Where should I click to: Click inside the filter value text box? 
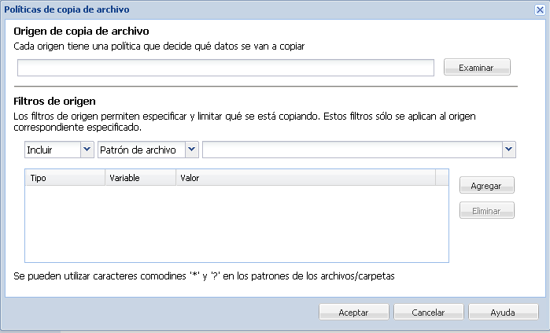pyautogui.click(x=353, y=150)
